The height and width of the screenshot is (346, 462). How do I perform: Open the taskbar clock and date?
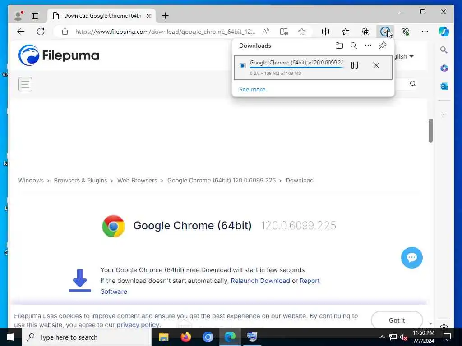[x=423, y=337]
